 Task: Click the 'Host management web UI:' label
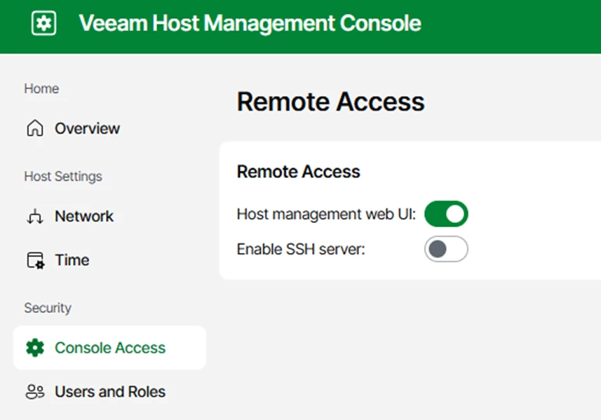pyautogui.click(x=326, y=214)
